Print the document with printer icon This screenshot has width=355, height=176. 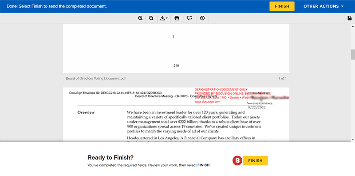[x=177, y=18]
